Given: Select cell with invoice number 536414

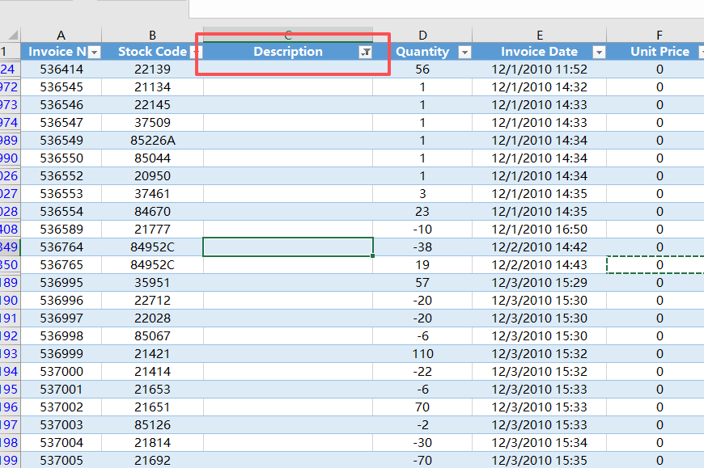Looking at the screenshot, I should (x=61, y=69).
